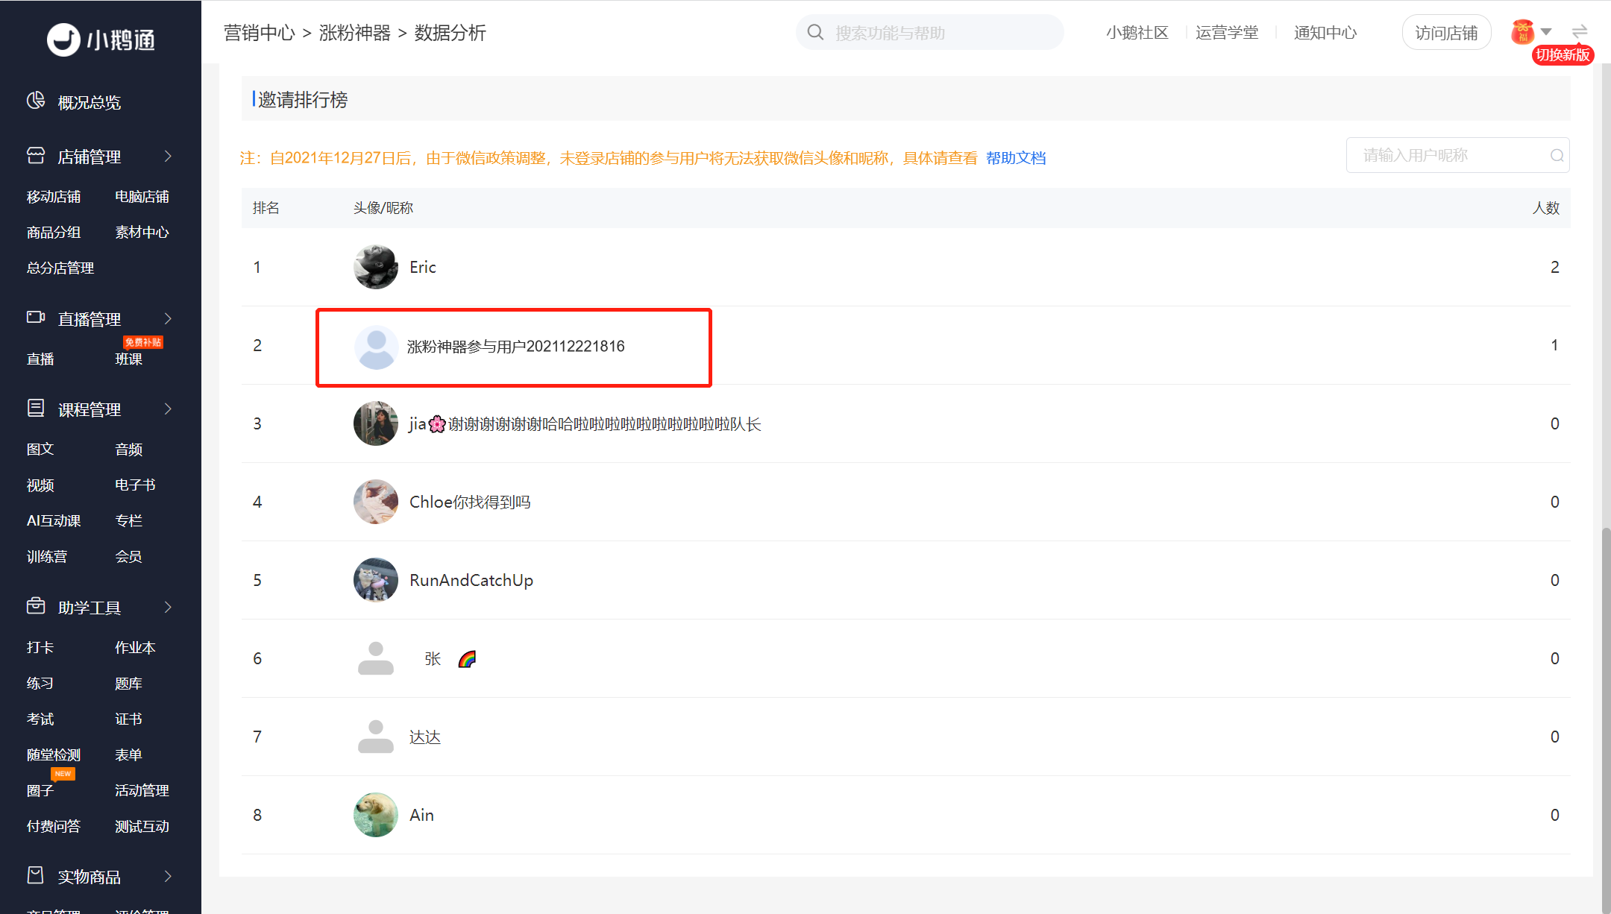Open the 训练营 menu item

click(47, 556)
